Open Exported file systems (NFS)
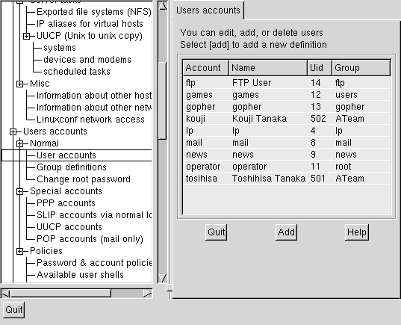This screenshot has height=325, width=401. tap(94, 12)
